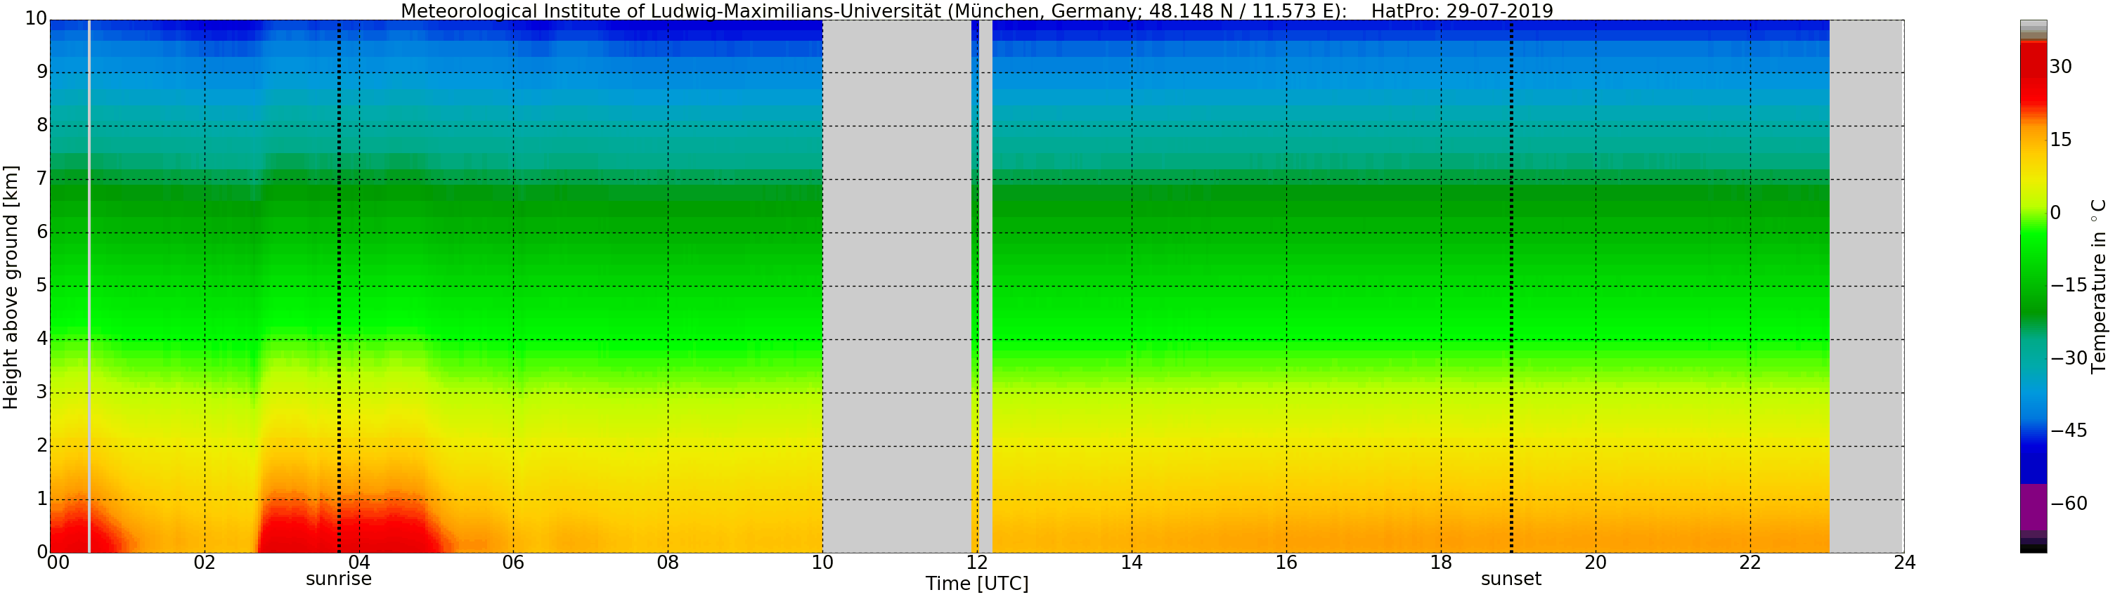Click the dotted sunrise marker line
Screen dimensions: 2115x597
click(338, 286)
